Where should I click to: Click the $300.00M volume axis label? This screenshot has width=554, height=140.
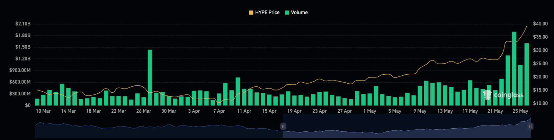click(20, 94)
